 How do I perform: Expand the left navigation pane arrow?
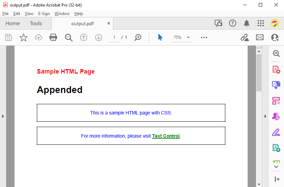[x=3, y=116]
